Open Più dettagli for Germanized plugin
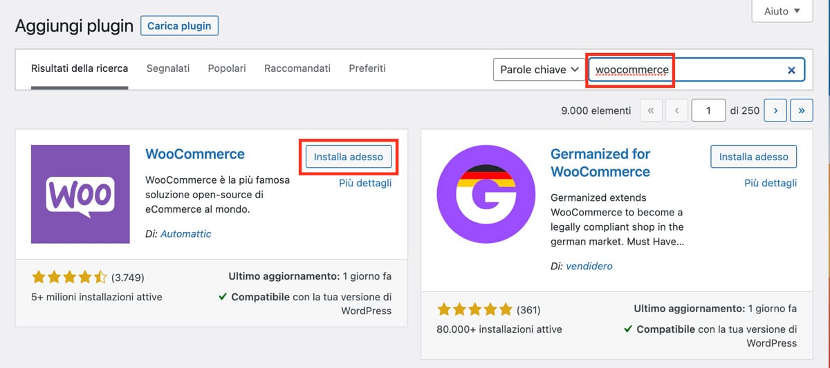830x368 pixels. [771, 183]
